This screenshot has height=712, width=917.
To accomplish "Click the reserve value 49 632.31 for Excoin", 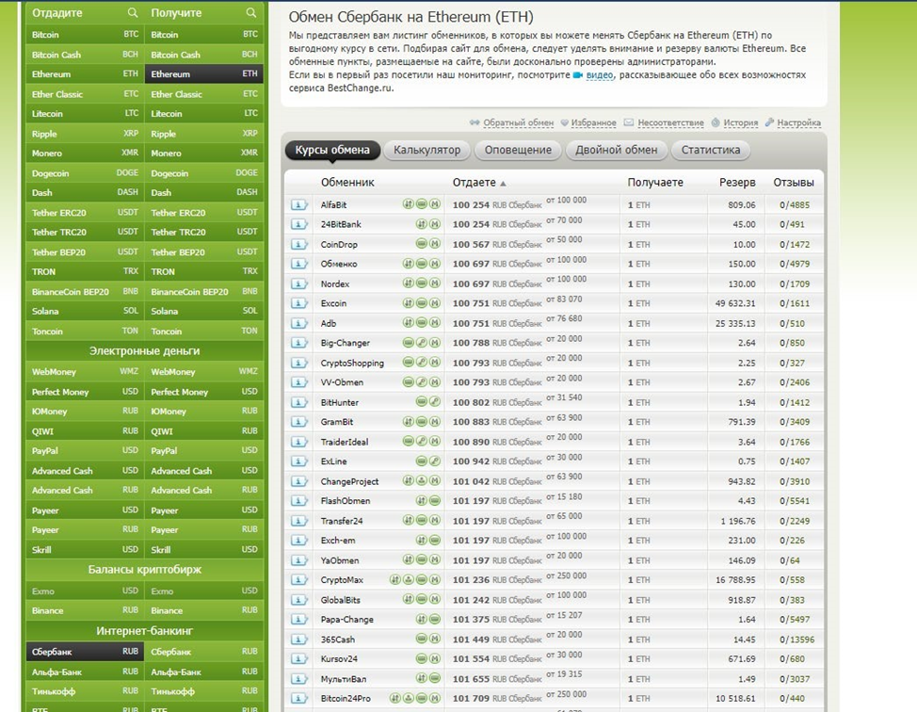I will click(x=735, y=303).
